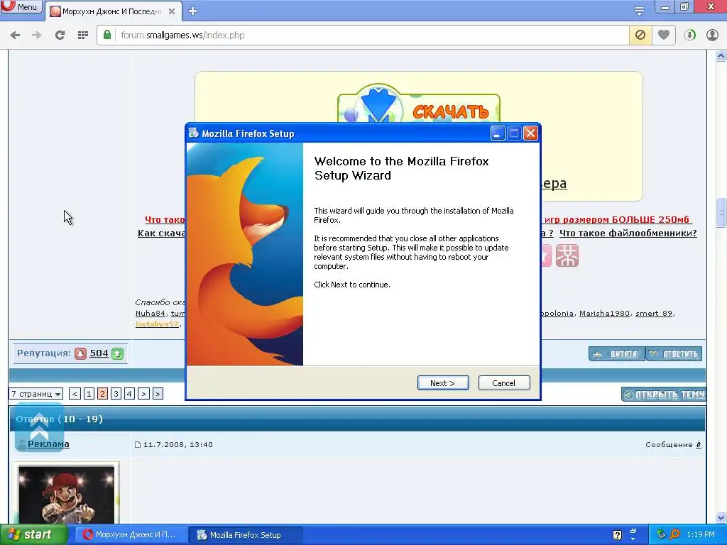Image resolution: width=727 pixels, height=545 pixels.
Task: Open ad blocker icon in address bar
Action: [x=640, y=35]
